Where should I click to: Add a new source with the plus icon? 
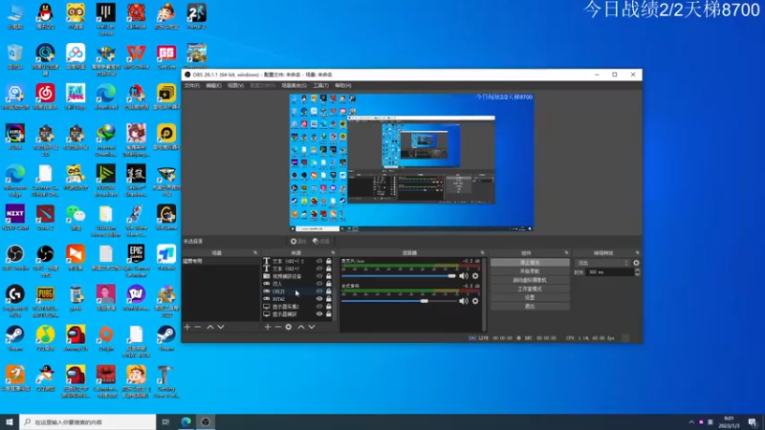click(268, 327)
